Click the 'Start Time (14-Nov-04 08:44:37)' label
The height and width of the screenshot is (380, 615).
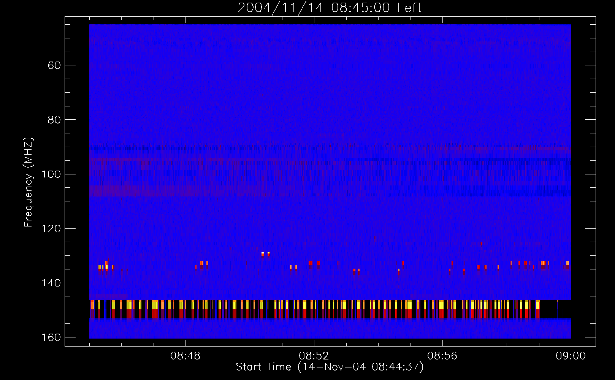[x=330, y=367]
